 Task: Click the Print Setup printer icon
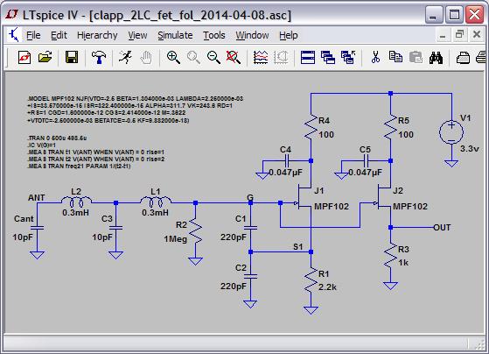[463, 58]
